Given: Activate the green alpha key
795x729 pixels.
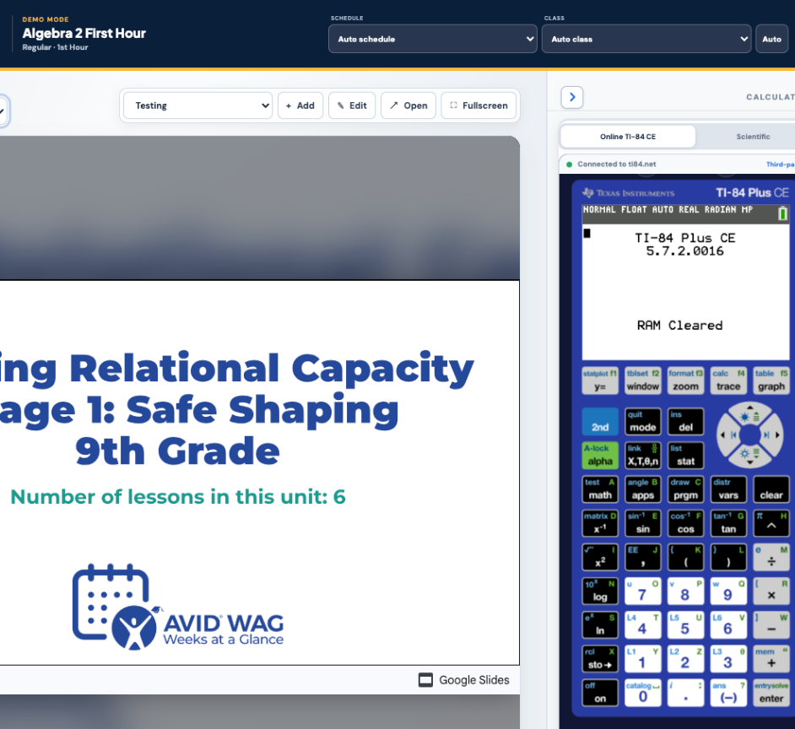Looking at the screenshot, I should pyautogui.click(x=600, y=456).
